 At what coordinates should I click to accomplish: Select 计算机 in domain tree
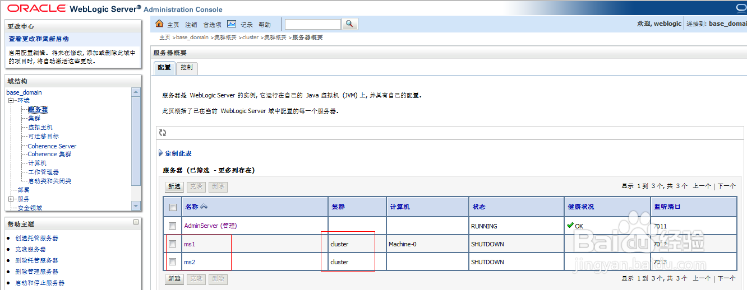pyautogui.click(x=37, y=163)
